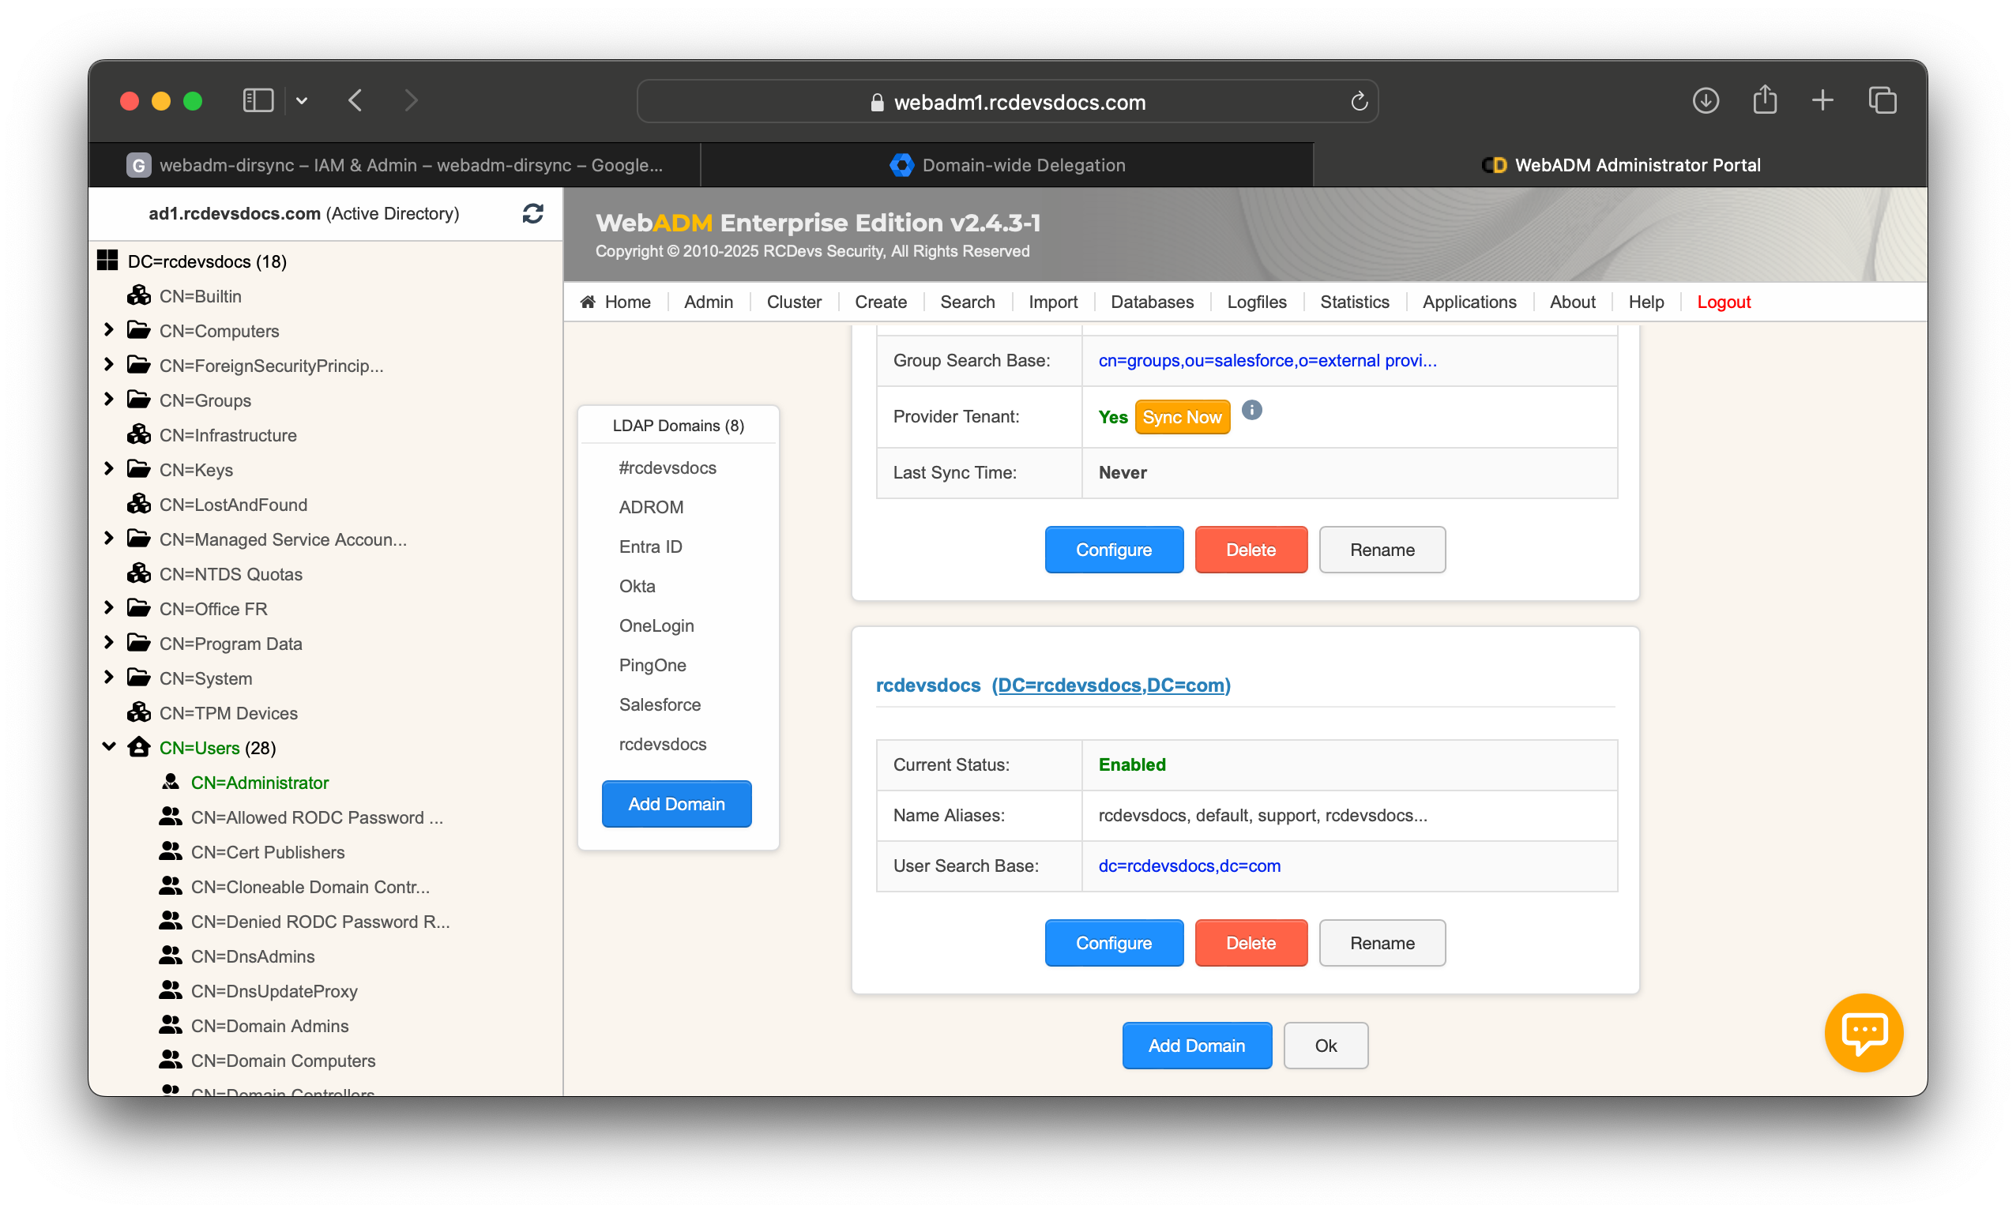Expand the CN=ForeignSecurityPrincip... node
Image resolution: width=2016 pixels, height=1213 pixels.
[x=109, y=364]
